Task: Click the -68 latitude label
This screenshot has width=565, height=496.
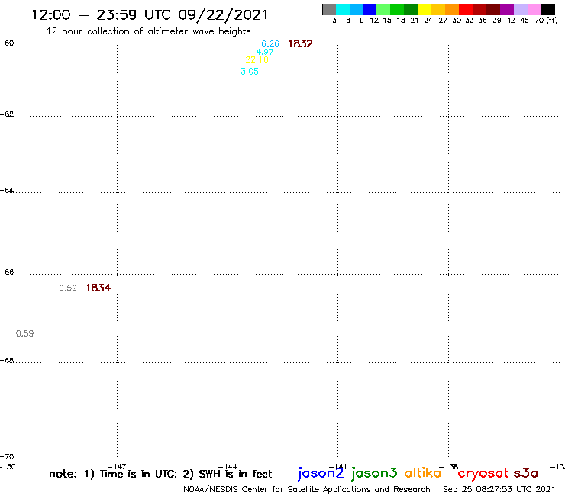Action: 7,361
